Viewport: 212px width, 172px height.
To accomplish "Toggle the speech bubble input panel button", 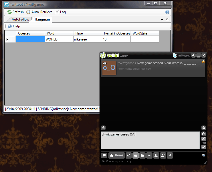I will point(104,155).
